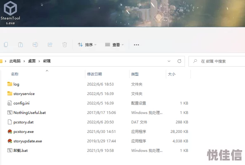Click the share icon in toolbar
Image resolution: width=245 pixels, height=165 pixels.
(x=50, y=45)
